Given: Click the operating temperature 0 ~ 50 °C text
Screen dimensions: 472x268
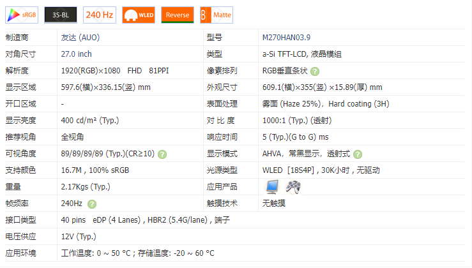Looking at the screenshot, I should click(114, 253).
